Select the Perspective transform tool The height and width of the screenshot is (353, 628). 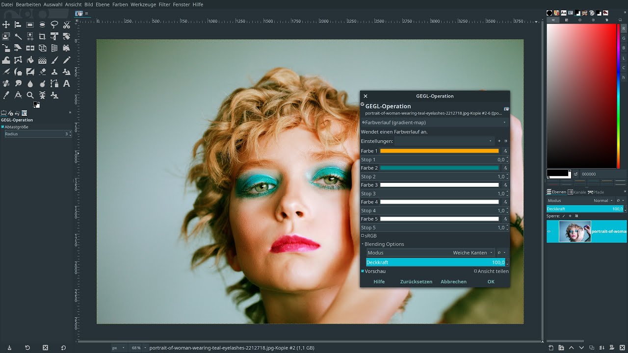[54, 48]
